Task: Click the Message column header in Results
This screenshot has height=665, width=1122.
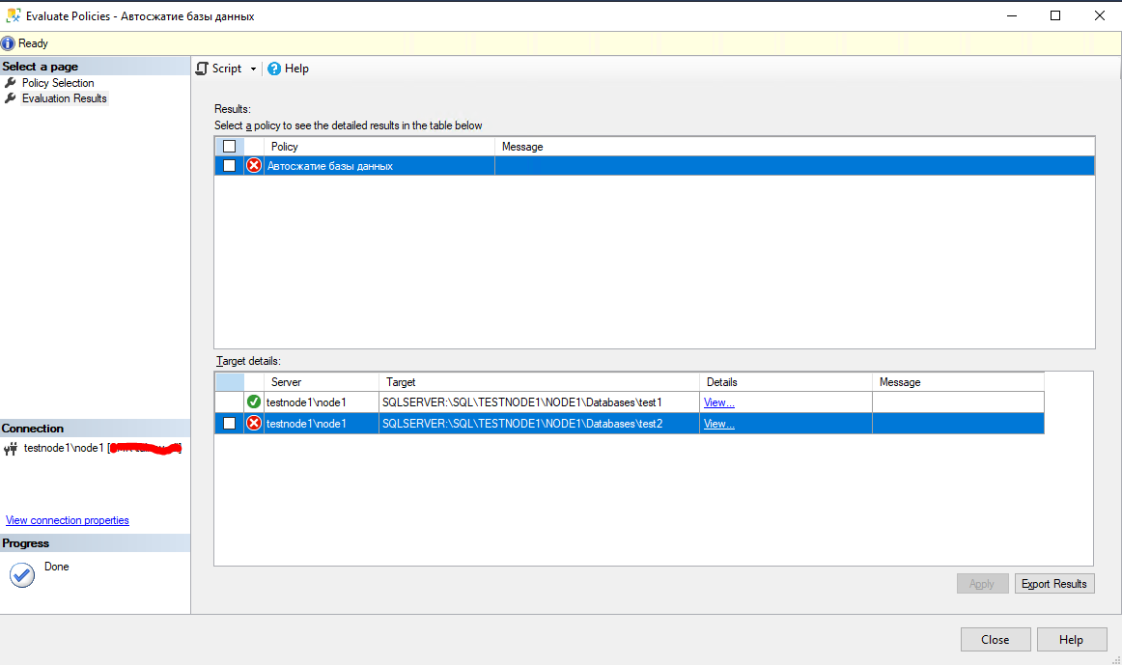Action: tap(795, 146)
